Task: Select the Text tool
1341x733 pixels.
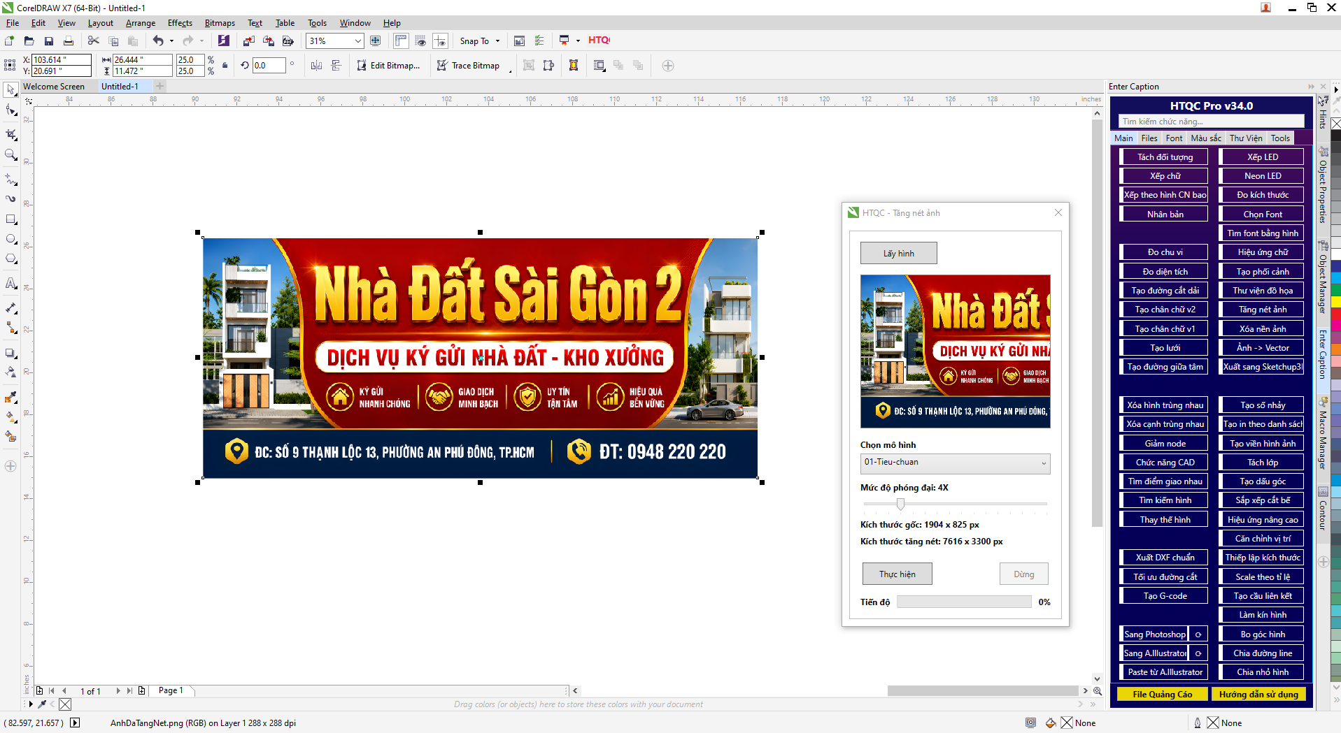Action: (10, 283)
